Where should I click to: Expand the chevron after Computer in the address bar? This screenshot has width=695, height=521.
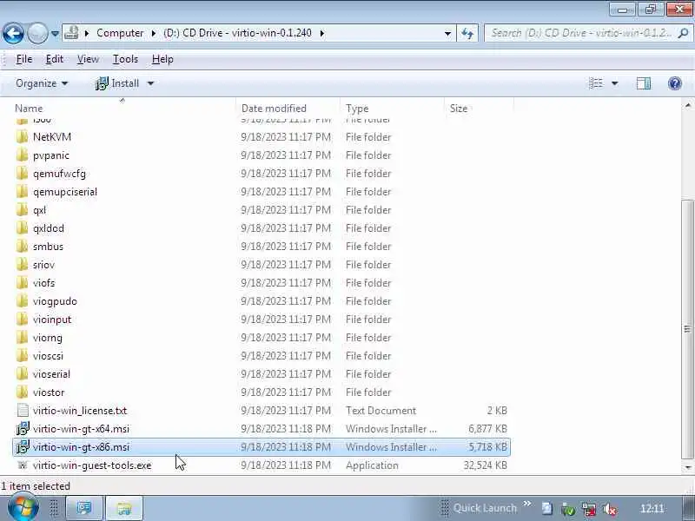(x=154, y=33)
